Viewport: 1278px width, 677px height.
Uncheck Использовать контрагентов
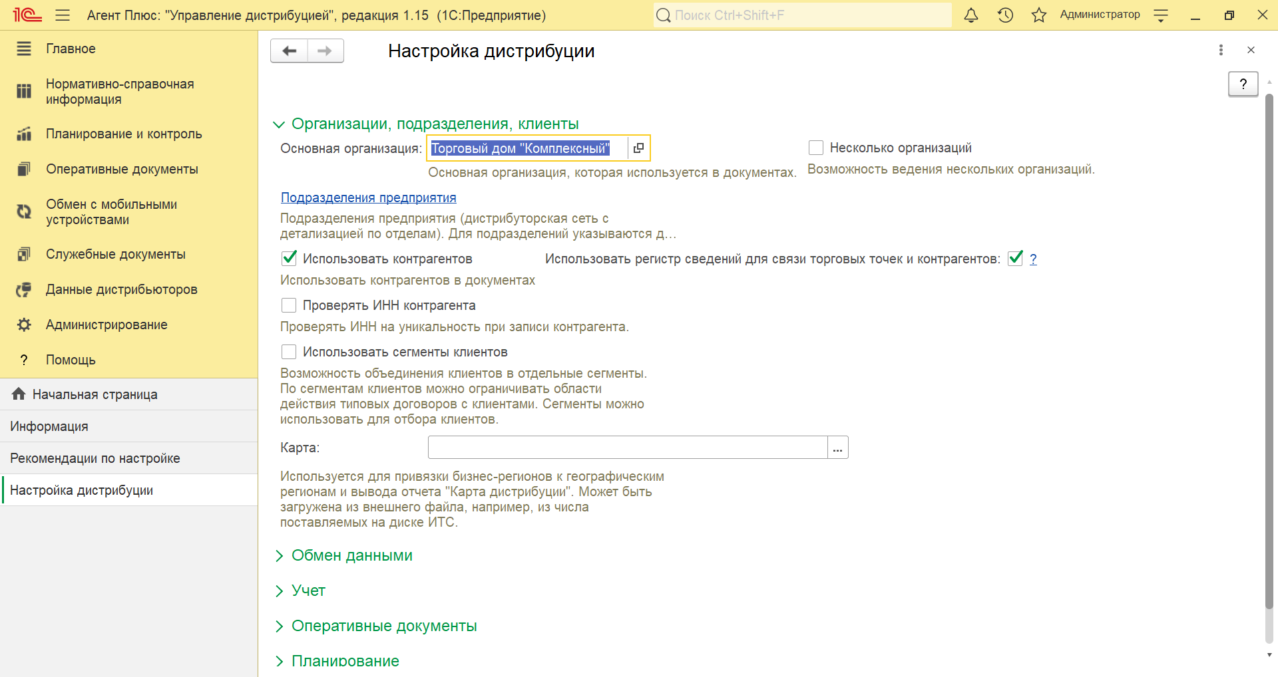tap(289, 258)
